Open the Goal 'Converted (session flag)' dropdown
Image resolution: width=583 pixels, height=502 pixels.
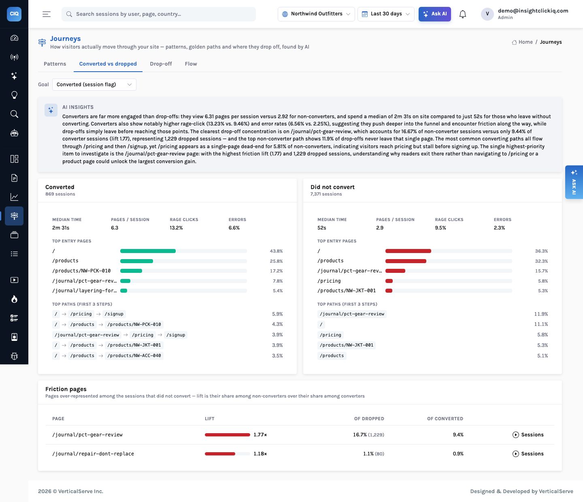[x=94, y=85]
